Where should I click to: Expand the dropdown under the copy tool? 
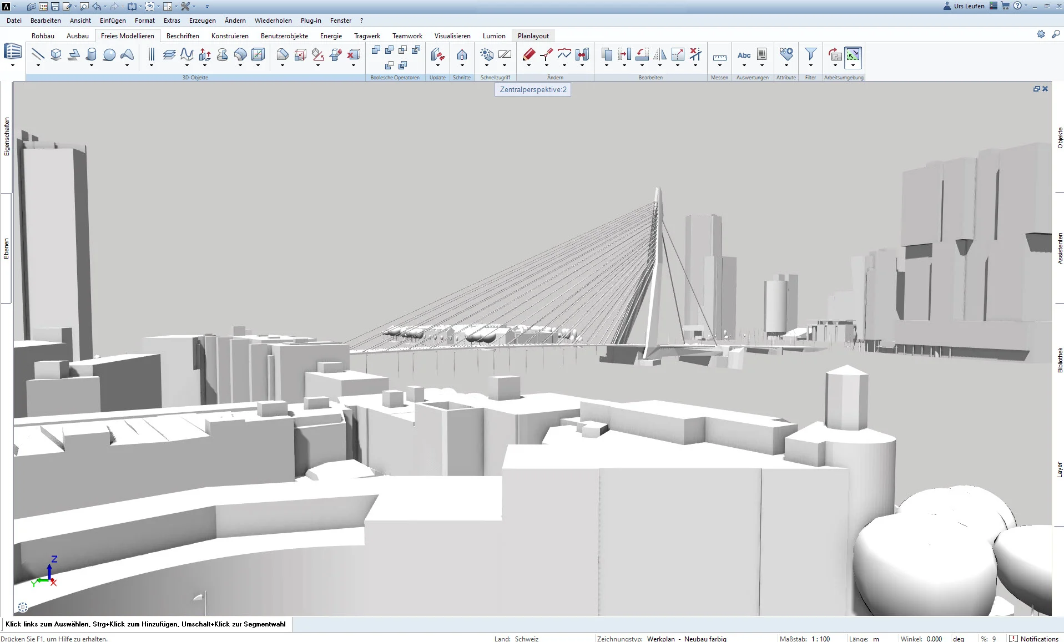[607, 65]
